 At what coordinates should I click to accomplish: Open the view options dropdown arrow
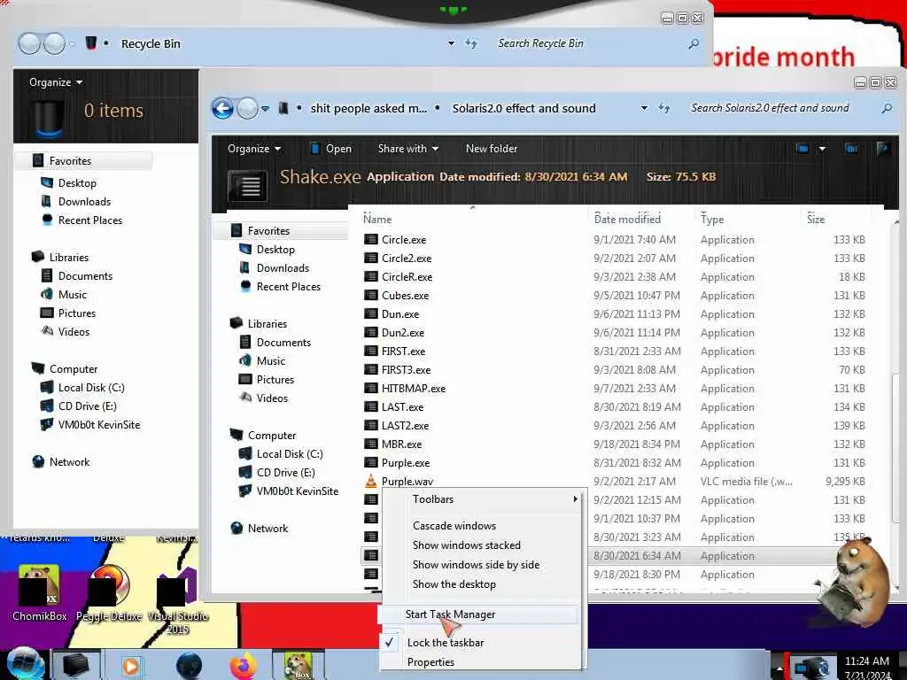click(x=822, y=149)
